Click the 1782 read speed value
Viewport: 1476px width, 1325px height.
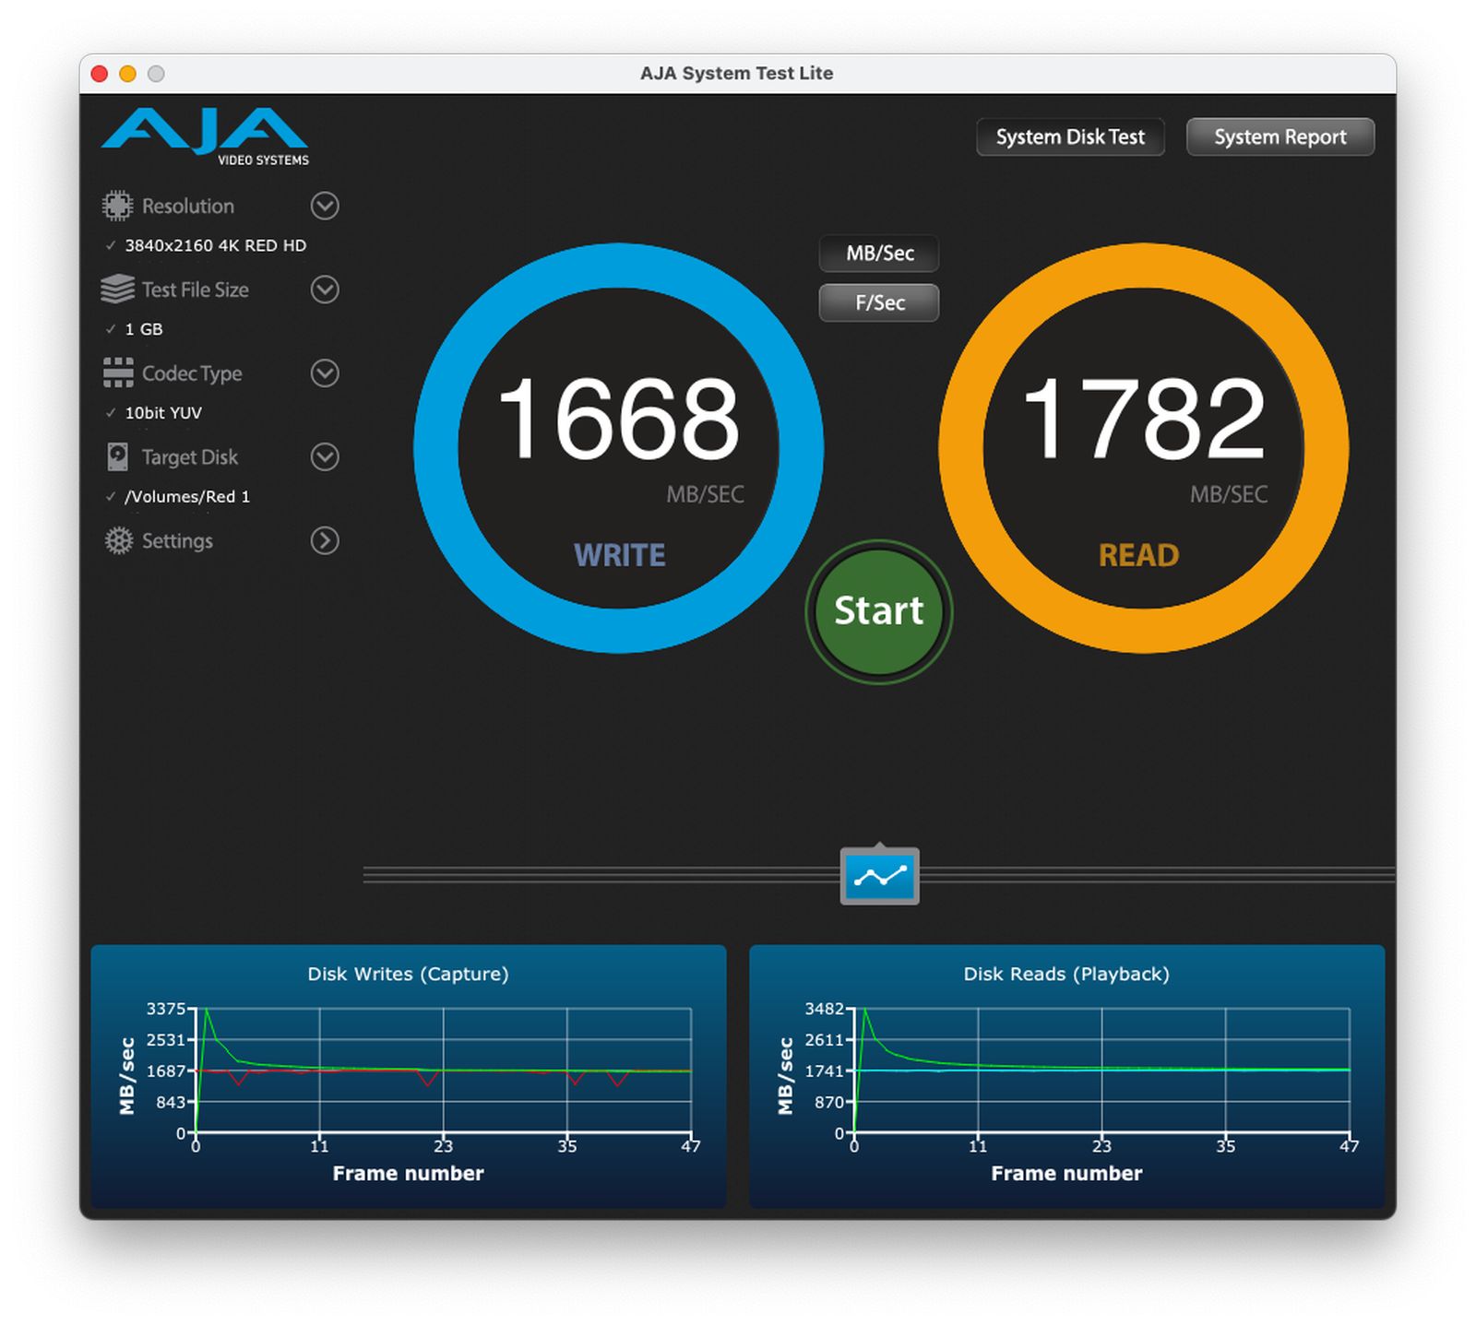1144,419
